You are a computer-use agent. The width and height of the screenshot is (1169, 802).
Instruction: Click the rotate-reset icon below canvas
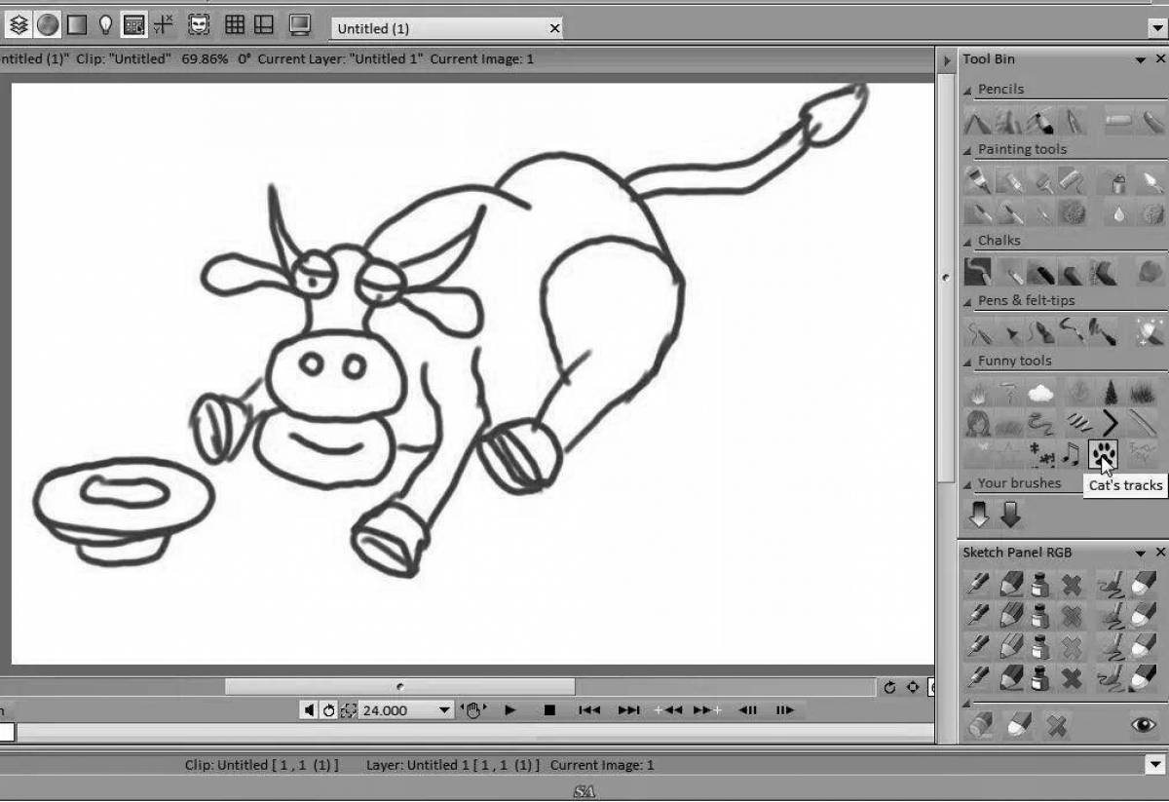(889, 687)
